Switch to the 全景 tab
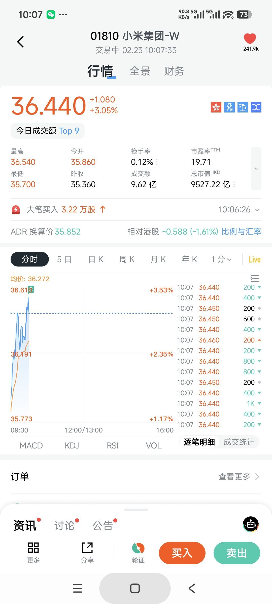The height and width of the screenshot is (604, 272). point(140,71)
